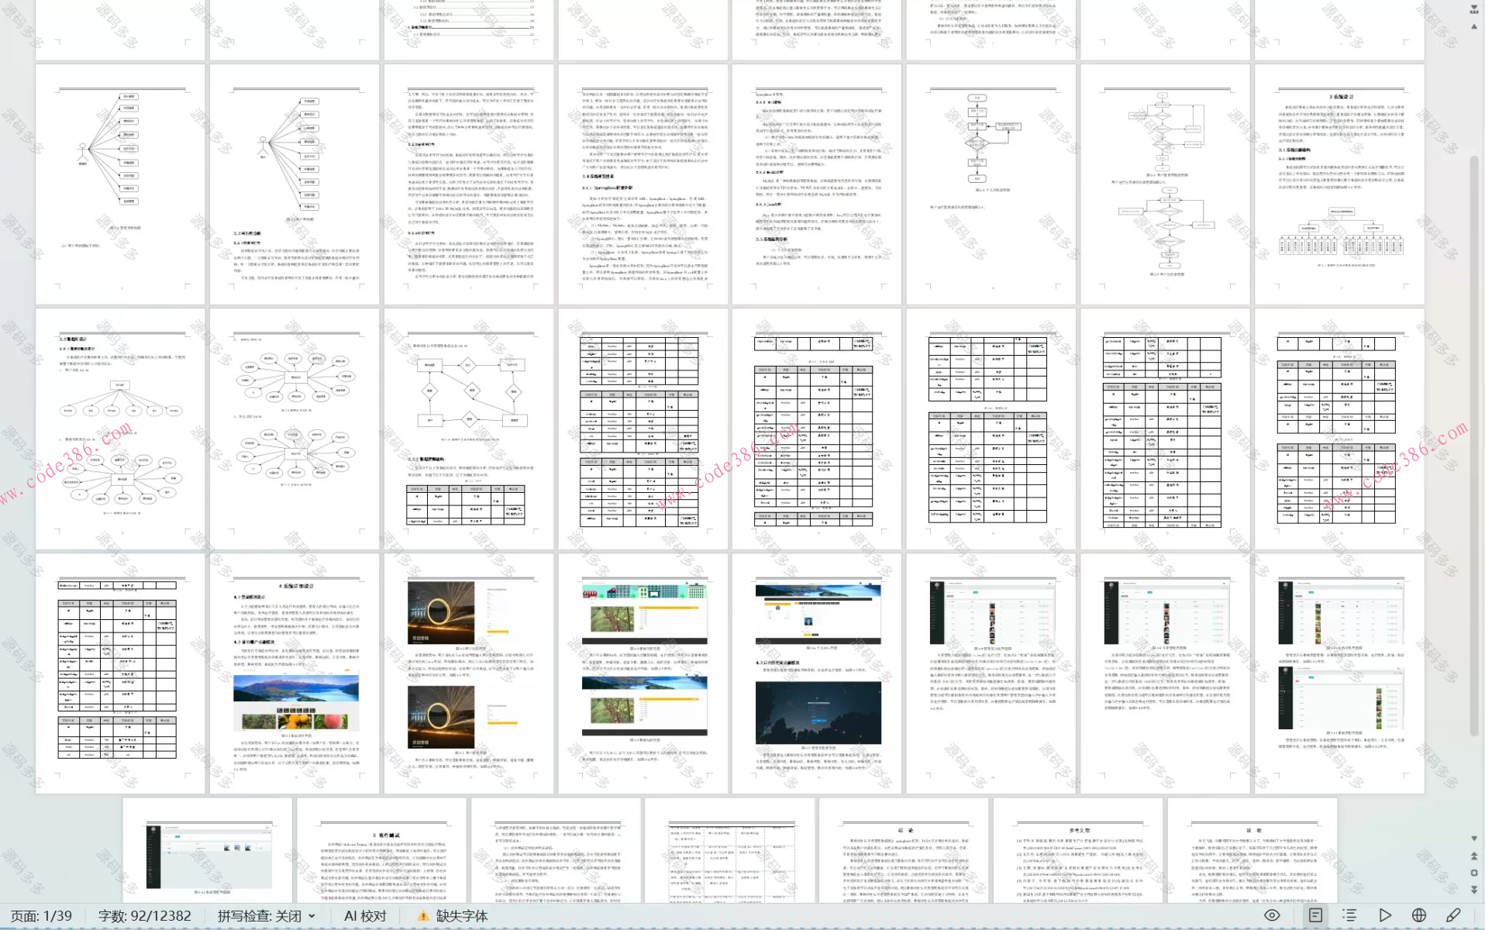The image size is (1485, 930).
Task: Click the previous page double-up arrow
Action: [x=1474, y=856]
